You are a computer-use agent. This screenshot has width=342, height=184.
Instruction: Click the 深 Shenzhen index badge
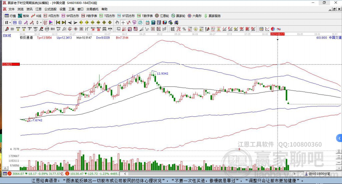(x=67, y=174)
